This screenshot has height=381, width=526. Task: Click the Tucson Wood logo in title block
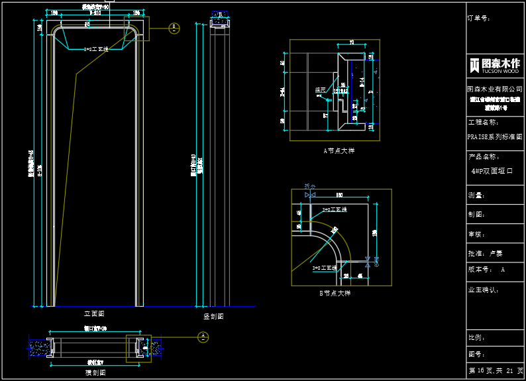pyautogui.click(x=495, y=65)
